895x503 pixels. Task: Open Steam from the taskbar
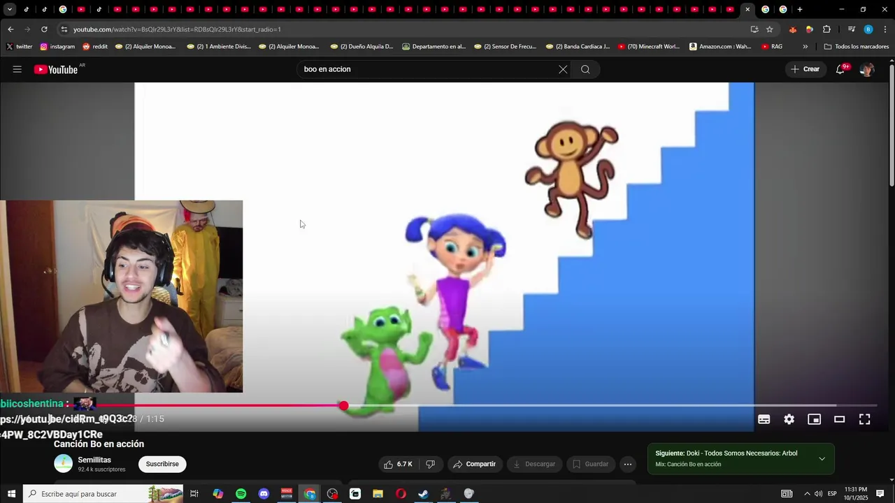pyautogui.click(x=423, y=494)
